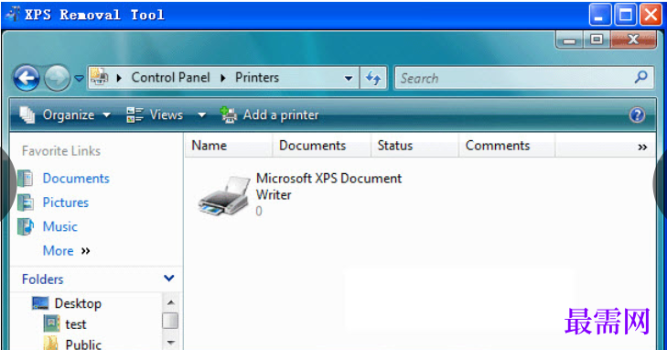Click the Documents favorite link icon
667x350 pixels.
[26, 179]
